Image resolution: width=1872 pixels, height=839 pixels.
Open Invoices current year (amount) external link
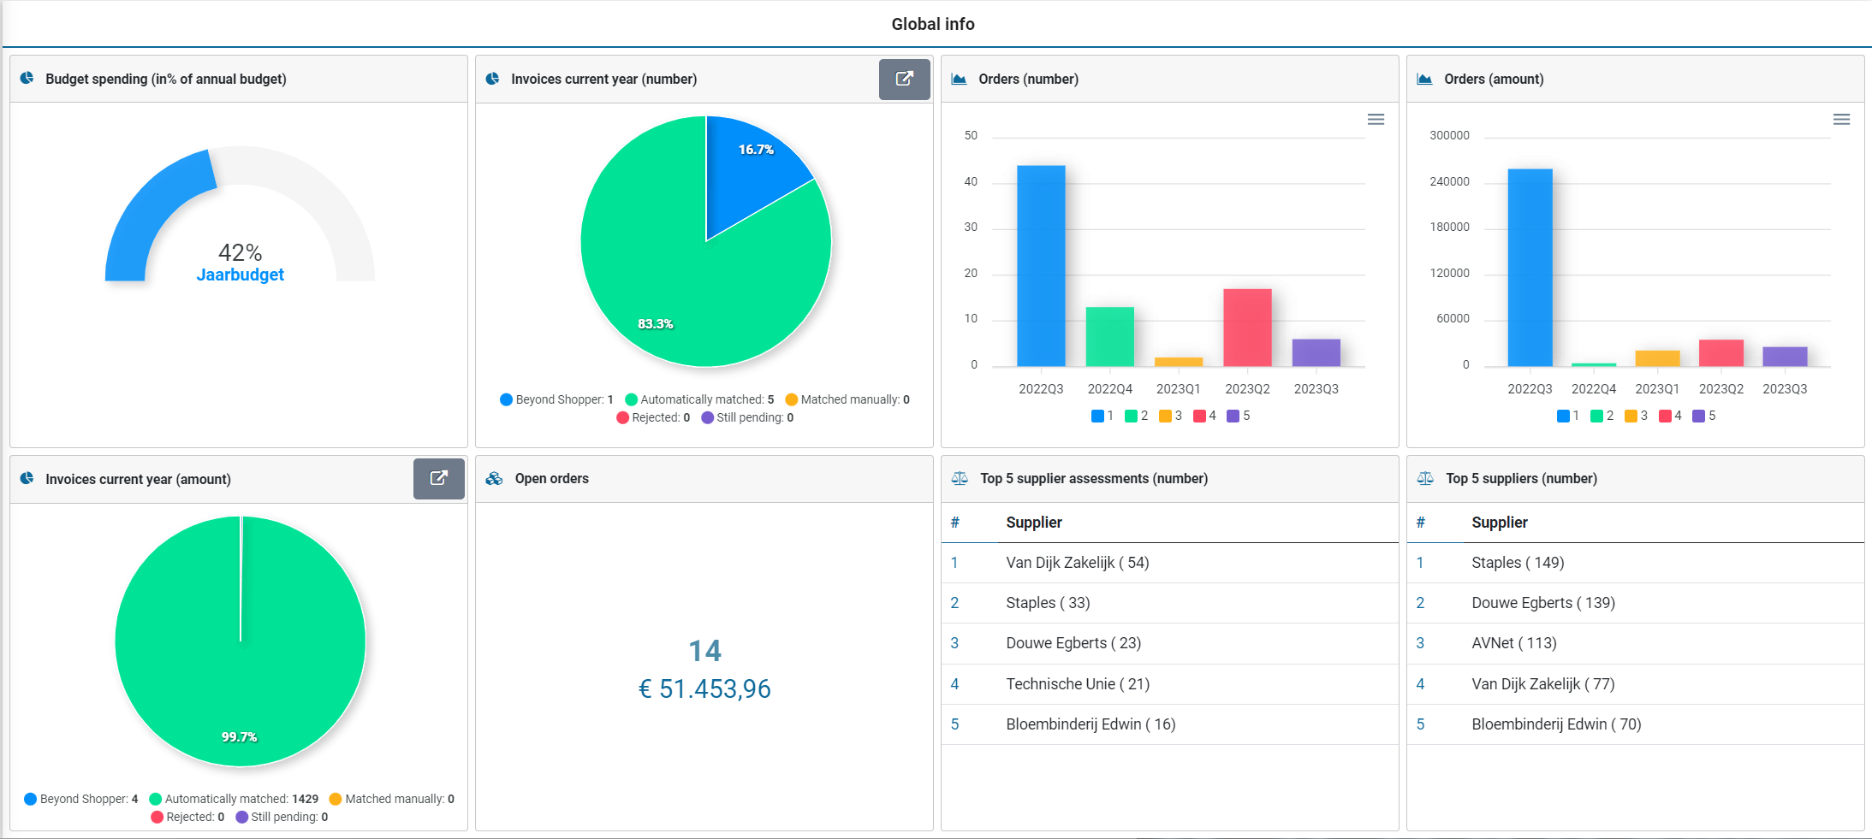[x=438, y=479]
